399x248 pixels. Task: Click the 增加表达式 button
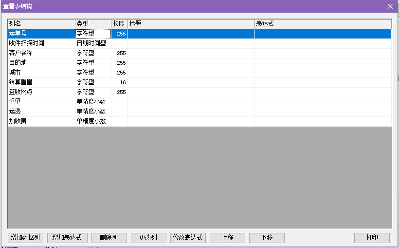(x=67, y=238)
